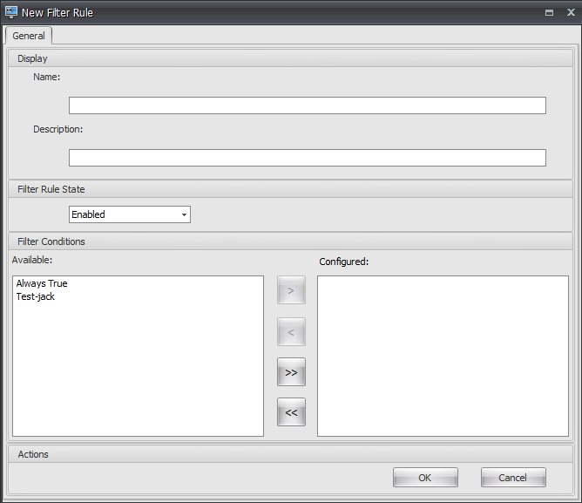Screen dimensions: 582x503
Task: Click the Filter Rule State section header
Action: 51,189
